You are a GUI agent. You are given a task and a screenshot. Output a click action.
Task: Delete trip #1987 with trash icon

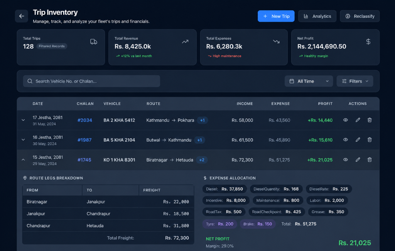(370, 140)
